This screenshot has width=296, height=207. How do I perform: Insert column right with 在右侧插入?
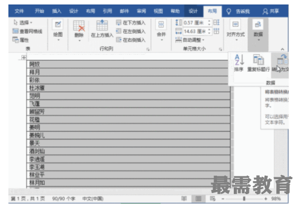[x=131, y=40]
